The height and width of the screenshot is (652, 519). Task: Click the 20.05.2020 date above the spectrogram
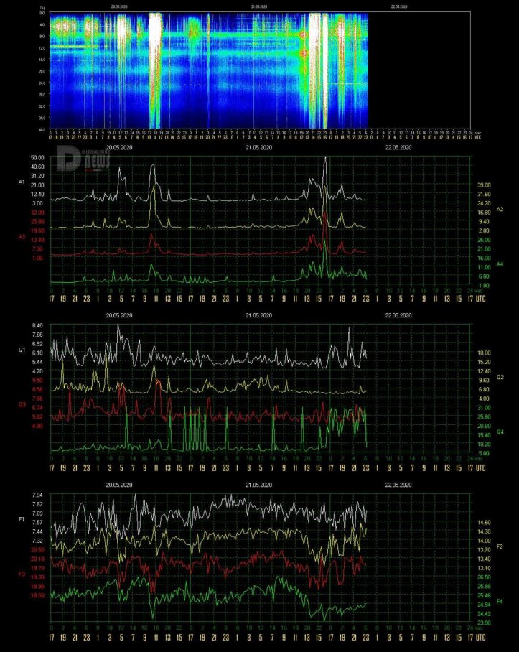pyautogui.click(x=120, y=6)
